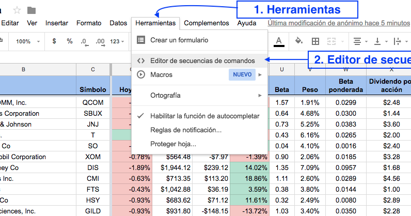Open the 123 number format dropdown
411x216 pixels.
tap(117, 41)
